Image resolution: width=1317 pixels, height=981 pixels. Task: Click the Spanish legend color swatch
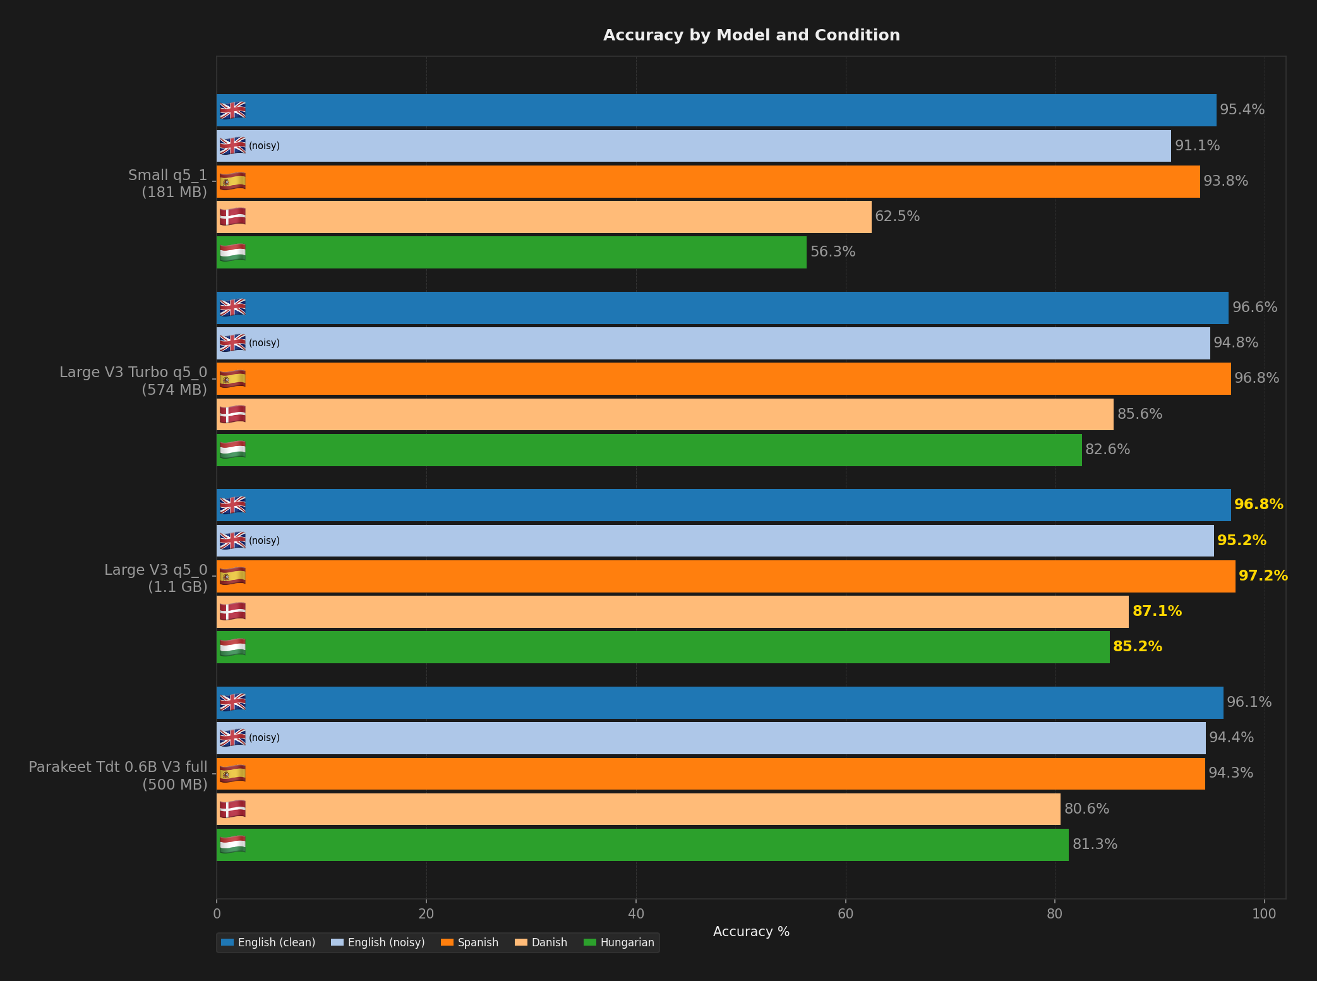click(447, 942)
